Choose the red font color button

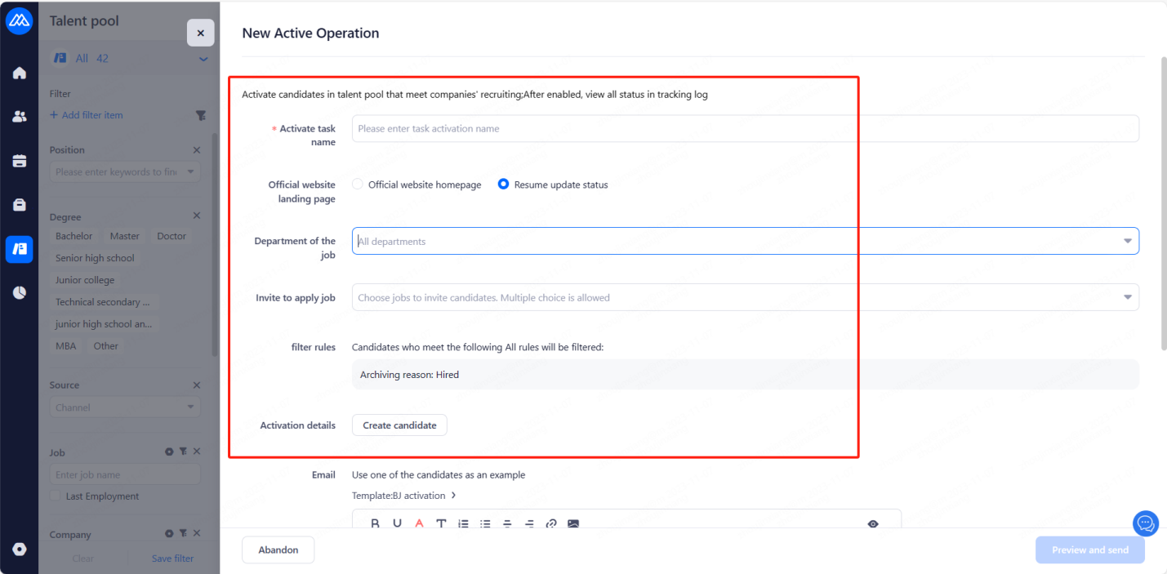click(x=419, y=523)
